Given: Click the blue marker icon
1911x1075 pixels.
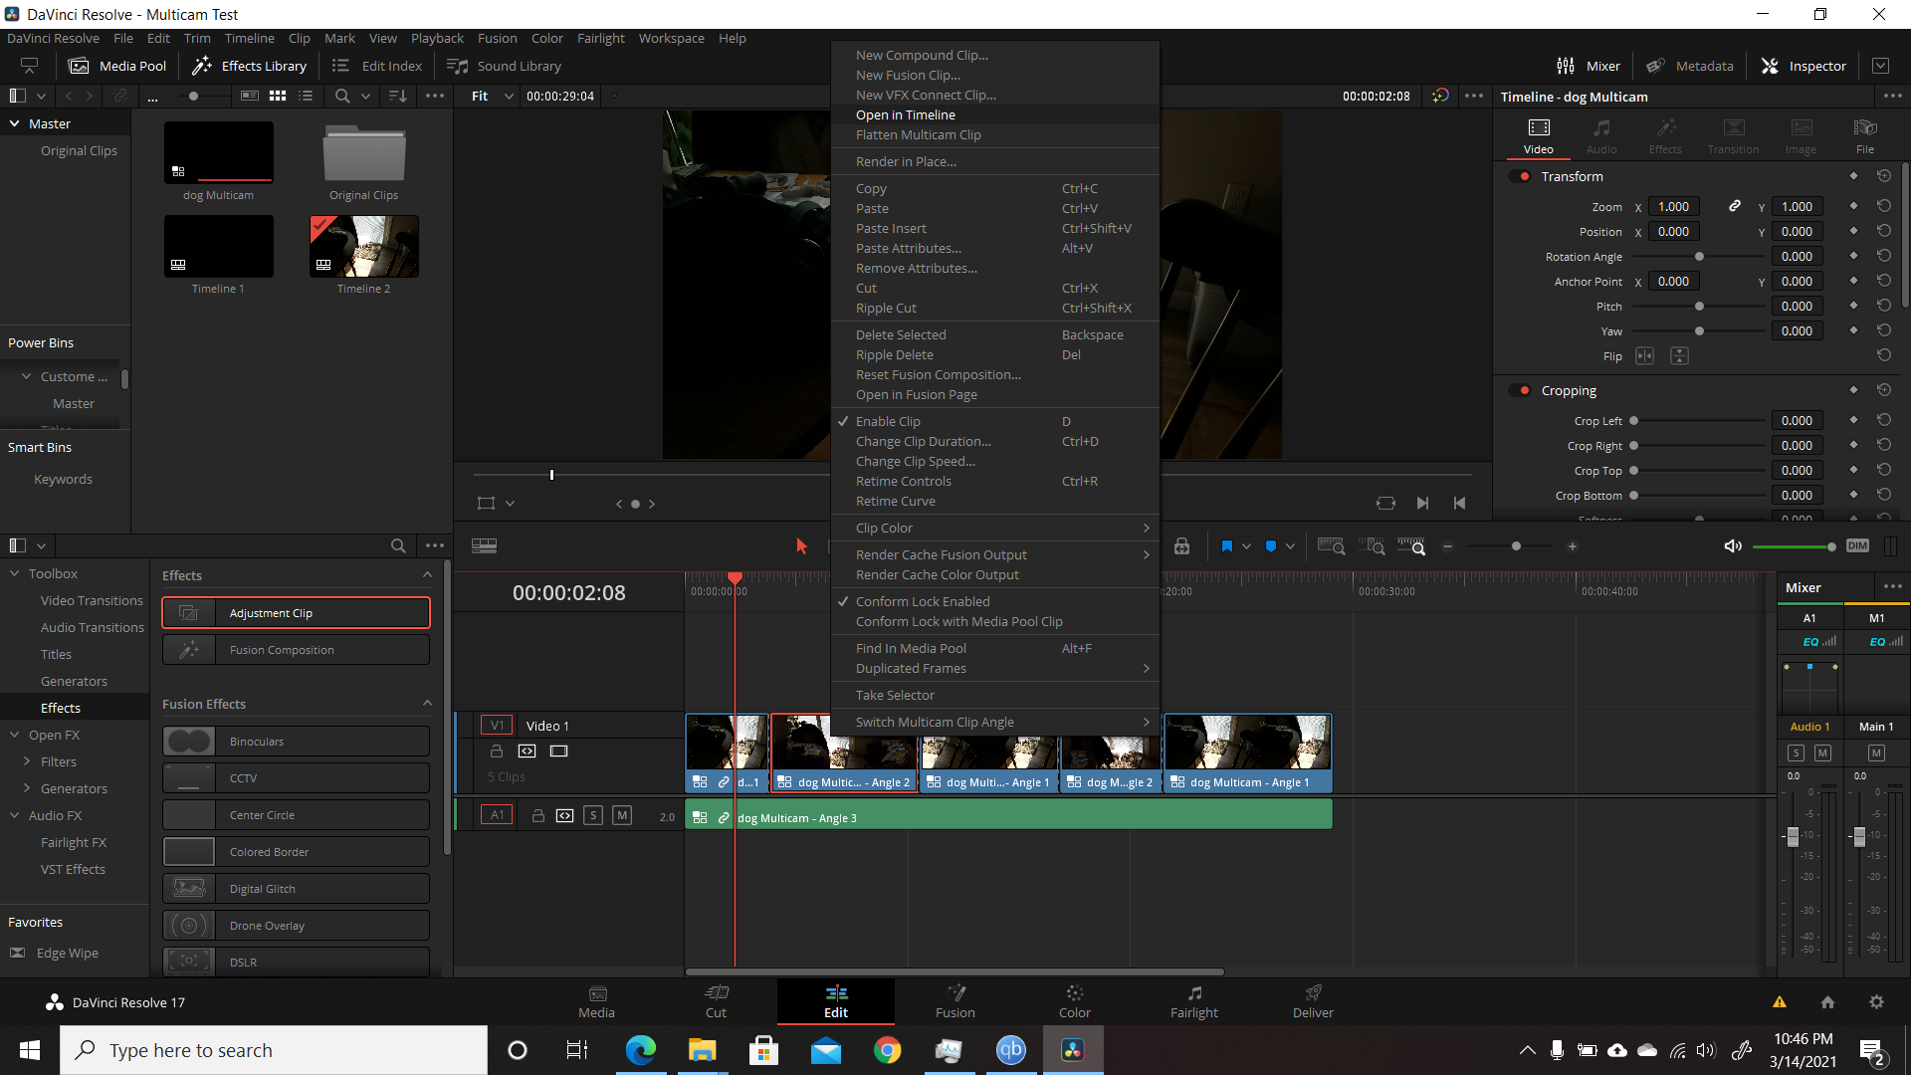Looking at the screenshot, I should 1271,545.
